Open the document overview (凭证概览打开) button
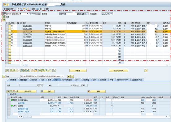 (9, 9)
